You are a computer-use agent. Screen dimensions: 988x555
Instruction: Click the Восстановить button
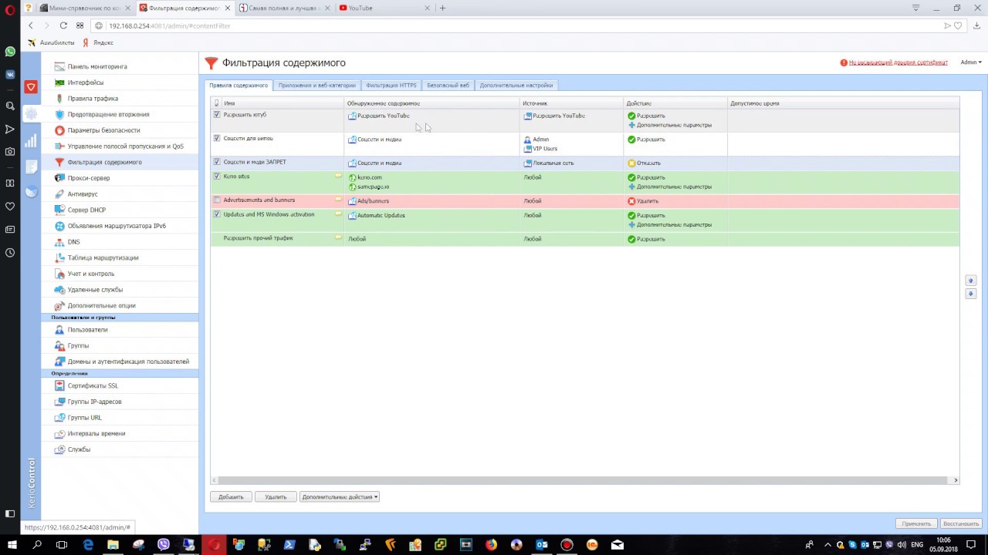coord(961,523)
